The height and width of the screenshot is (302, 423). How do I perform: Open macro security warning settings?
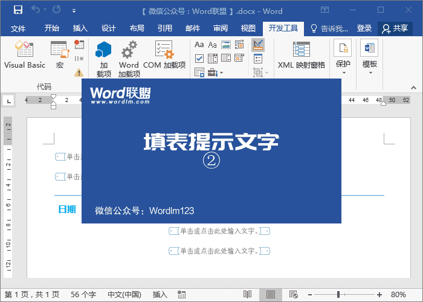(x=79, y=72)
